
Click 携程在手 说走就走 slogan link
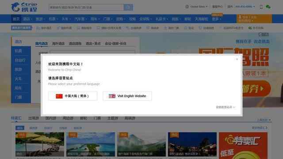point(252,42)
